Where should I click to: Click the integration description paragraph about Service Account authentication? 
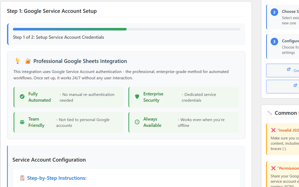tap(121, 75)
